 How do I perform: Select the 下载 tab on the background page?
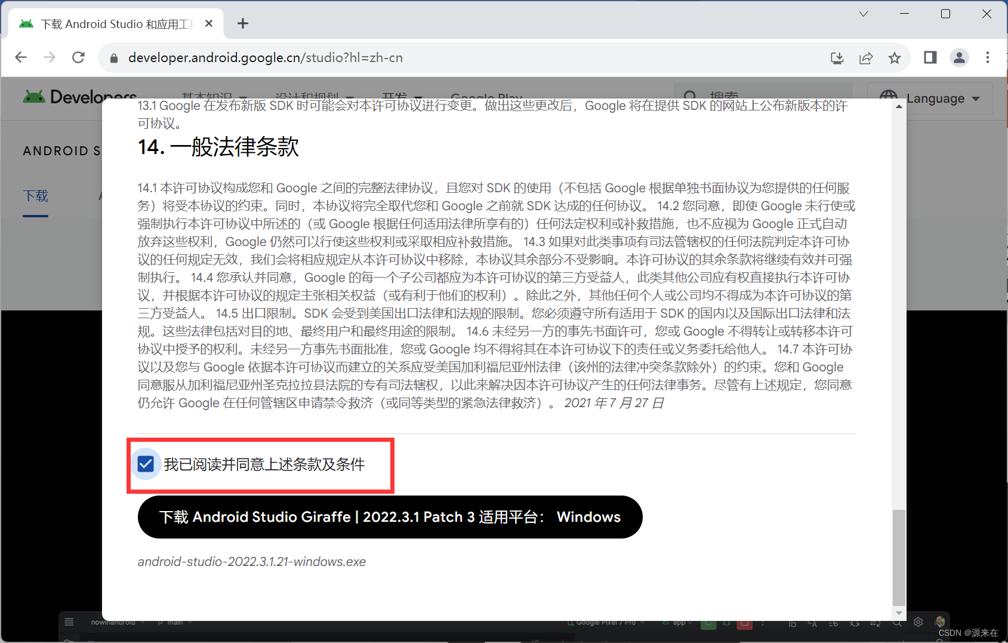pyautogui.click(x=35, y=196)
